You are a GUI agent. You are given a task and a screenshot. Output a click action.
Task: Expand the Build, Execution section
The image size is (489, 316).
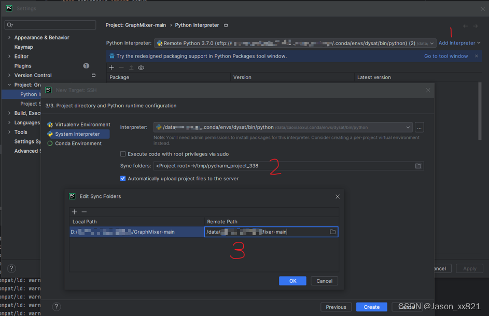pos(9,113)
